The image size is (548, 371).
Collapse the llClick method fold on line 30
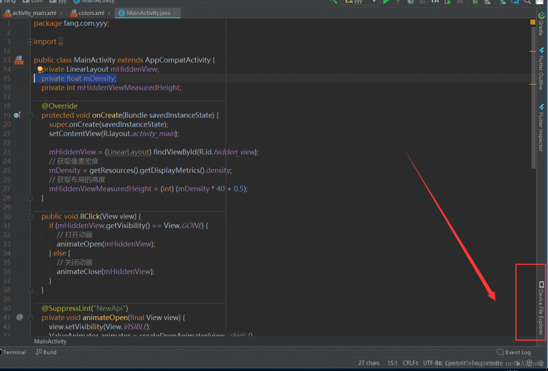coord(30,217)
